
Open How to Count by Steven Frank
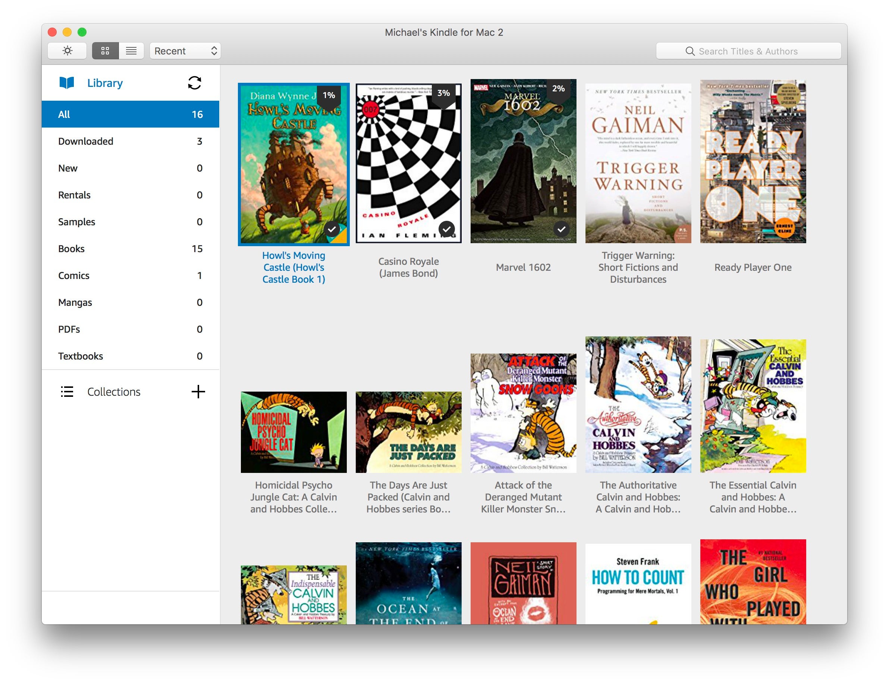point(638,584)
